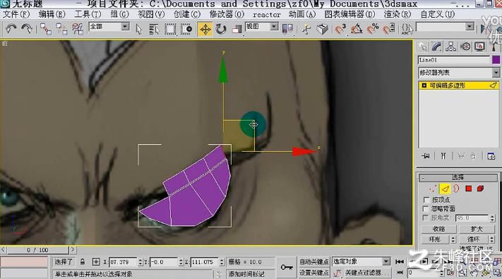The width and height of the screenshot is (502, 279).
Task: Click the Undo arrow icon
Action: (x=11, y=29)
